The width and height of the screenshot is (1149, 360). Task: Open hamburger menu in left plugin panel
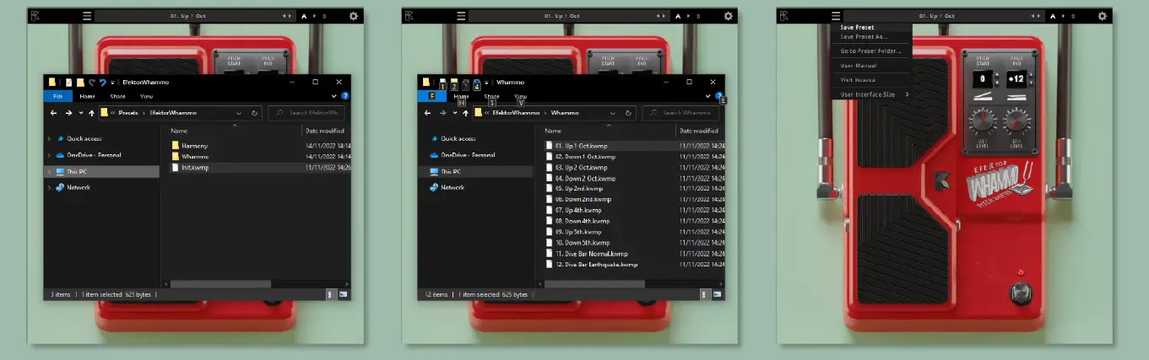point(86,15)
